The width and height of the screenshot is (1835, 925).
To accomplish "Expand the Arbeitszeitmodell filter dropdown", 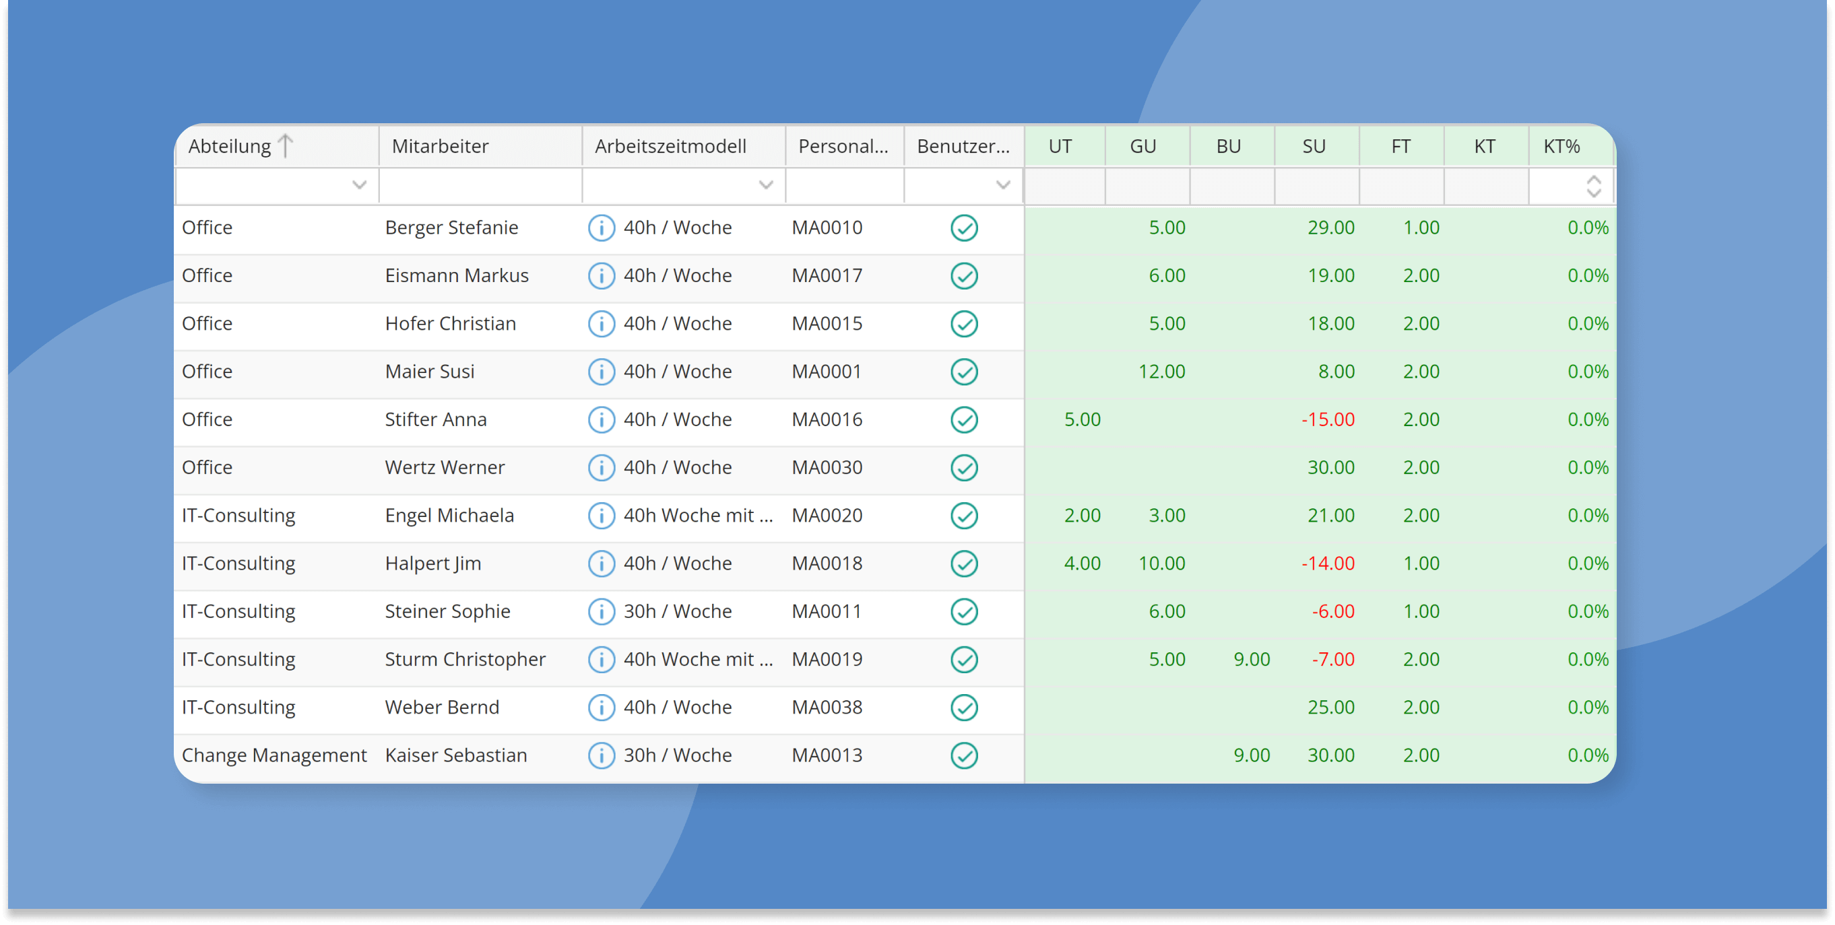I will coord(766,186).
